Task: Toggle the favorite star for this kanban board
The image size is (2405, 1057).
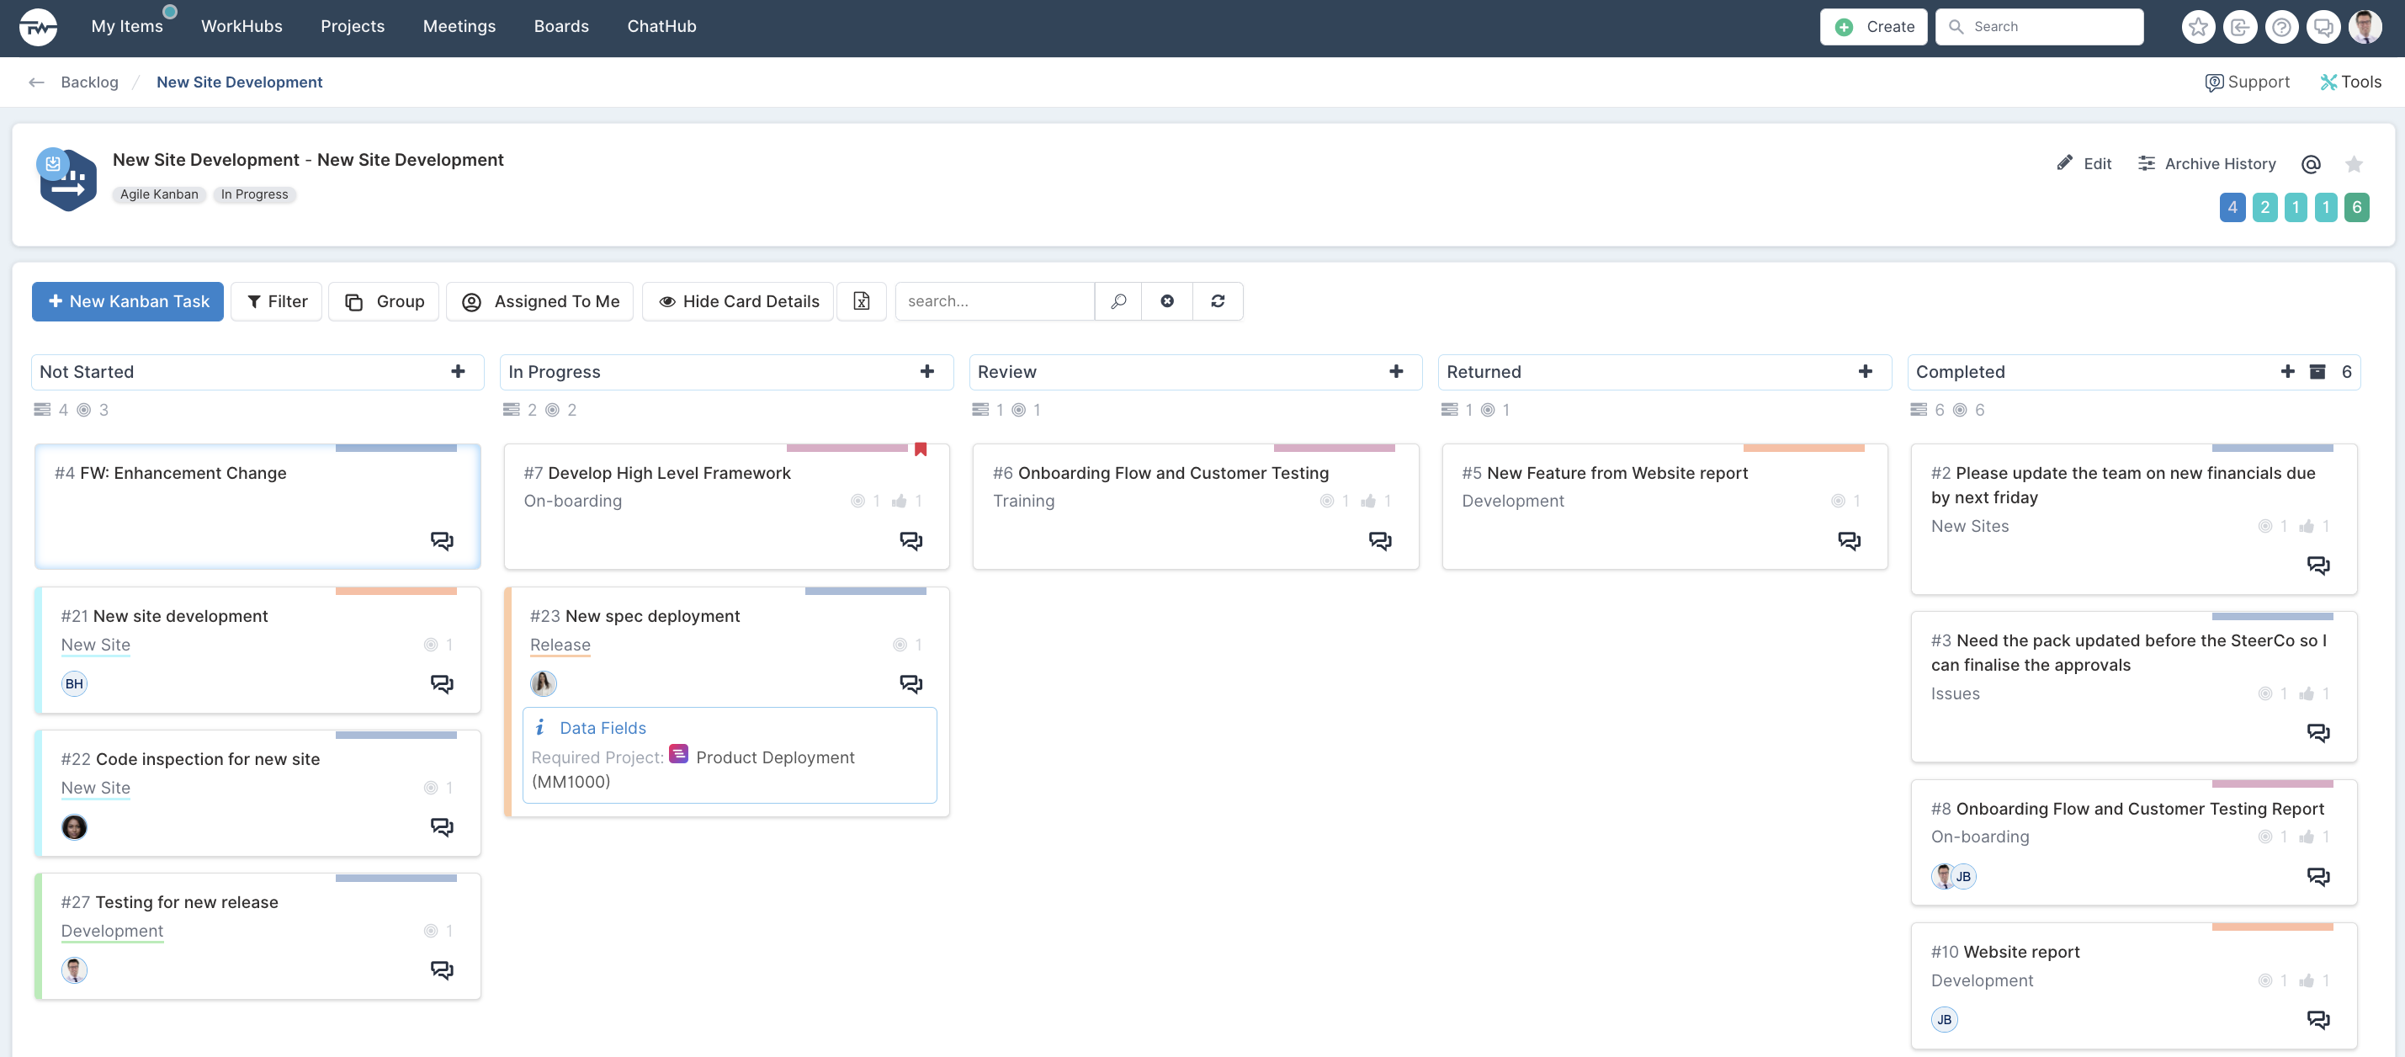Action: [2354, 164]
